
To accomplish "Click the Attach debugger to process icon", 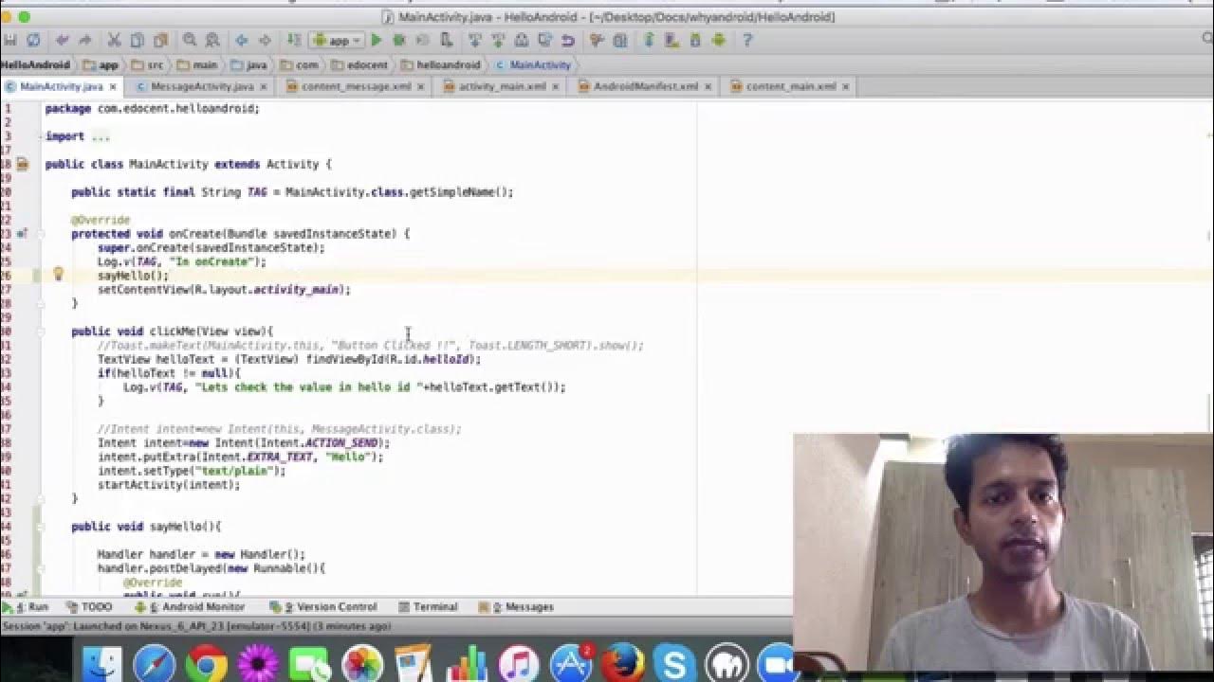I will pos(446,41).
